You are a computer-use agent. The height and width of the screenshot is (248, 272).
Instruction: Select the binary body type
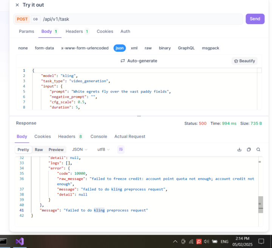click(165, 48)
